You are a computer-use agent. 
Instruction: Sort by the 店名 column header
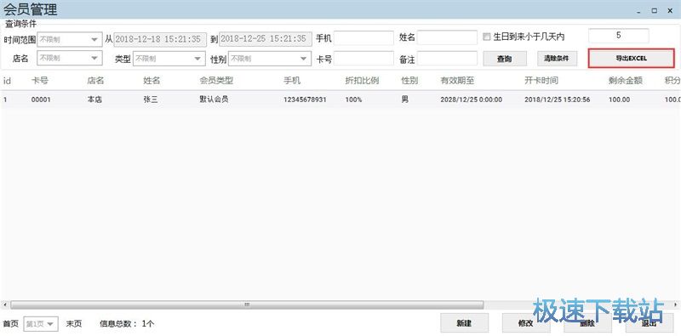click(95, 81)
